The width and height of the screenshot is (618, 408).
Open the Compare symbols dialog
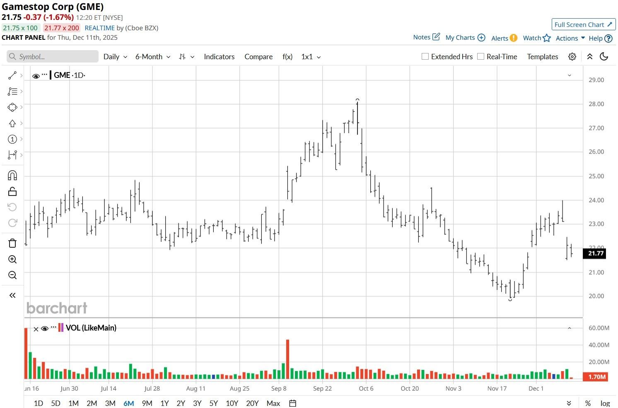(x=258, y=57)
